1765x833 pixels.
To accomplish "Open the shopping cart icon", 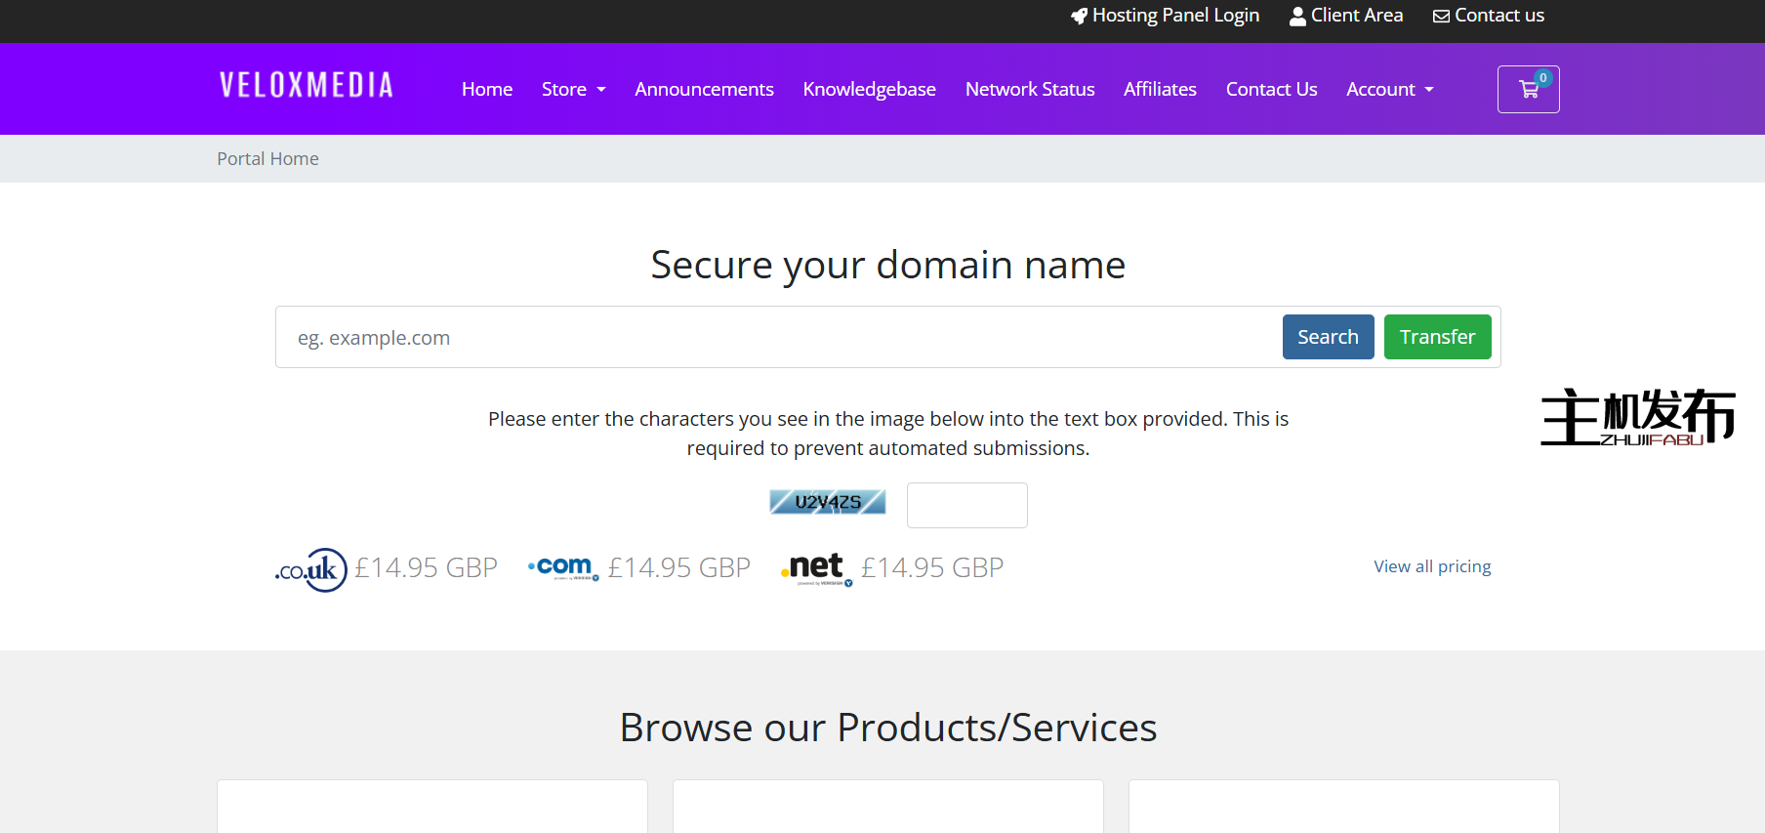I will coord(1528,90).
